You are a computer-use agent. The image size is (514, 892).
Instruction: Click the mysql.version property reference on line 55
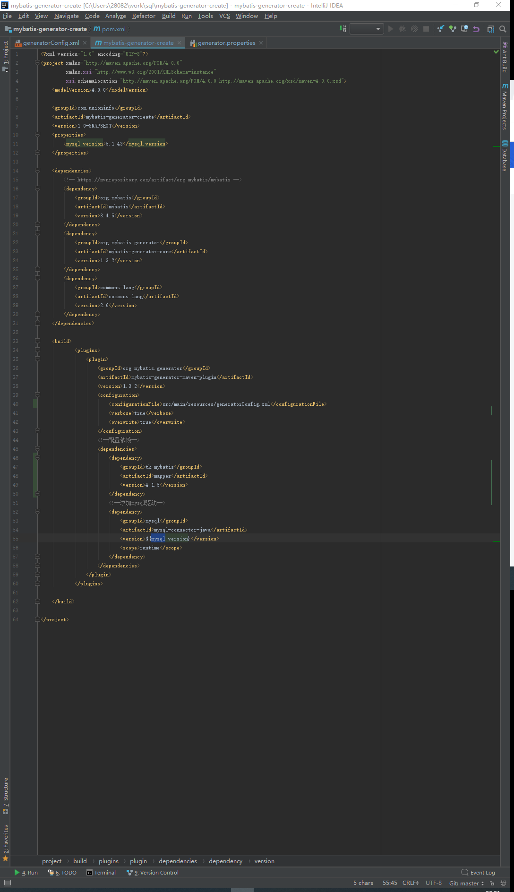(170, 539)
